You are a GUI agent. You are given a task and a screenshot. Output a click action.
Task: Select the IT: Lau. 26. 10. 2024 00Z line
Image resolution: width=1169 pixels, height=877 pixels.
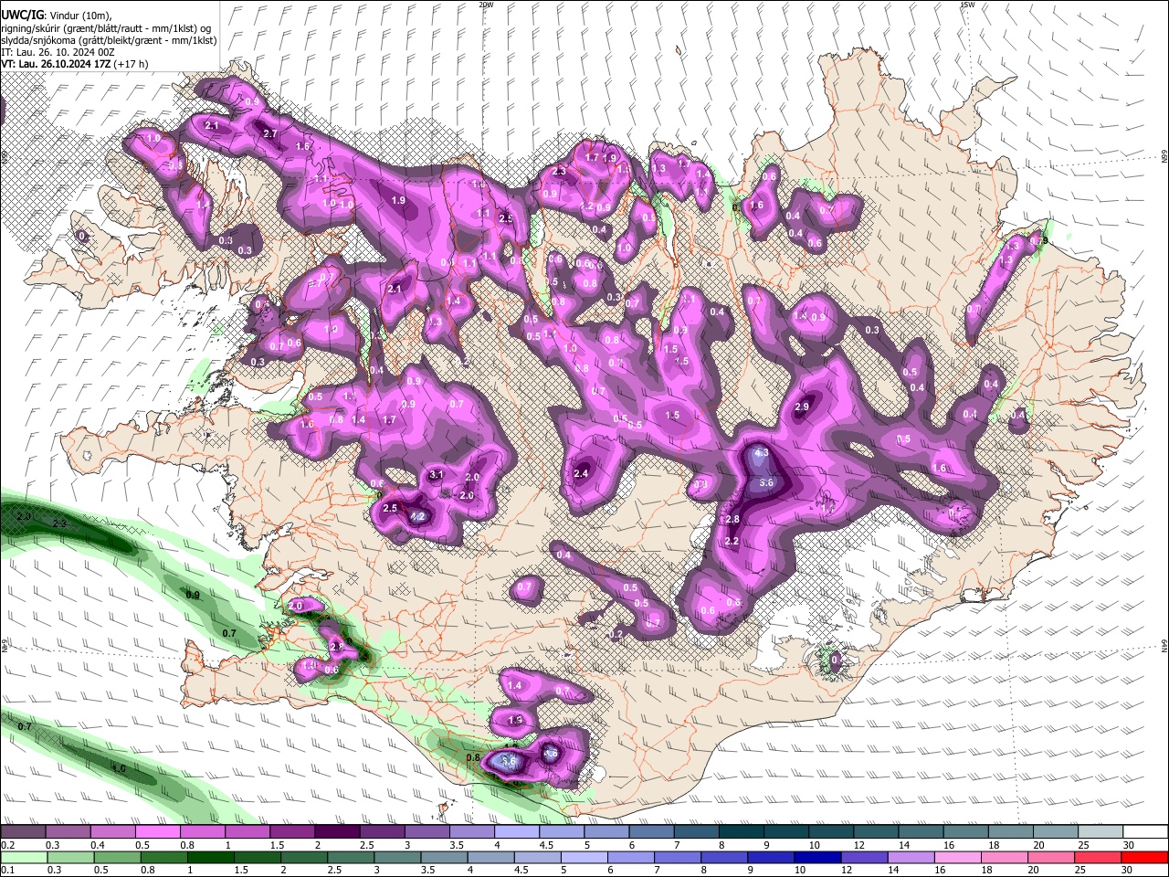[58, 52]
